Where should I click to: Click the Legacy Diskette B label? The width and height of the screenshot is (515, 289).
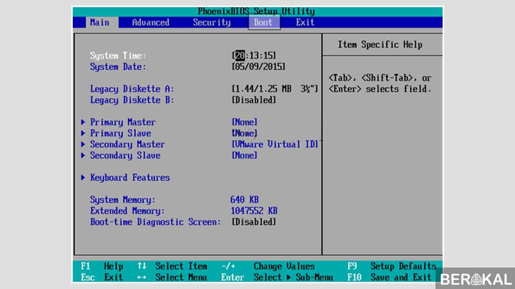(132, 100)
